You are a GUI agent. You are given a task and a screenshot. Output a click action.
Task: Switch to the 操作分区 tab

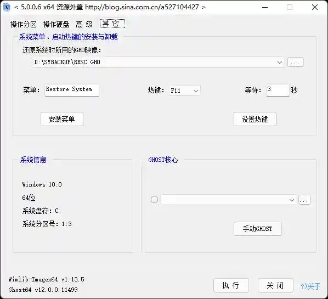click(x=24, y=24)
